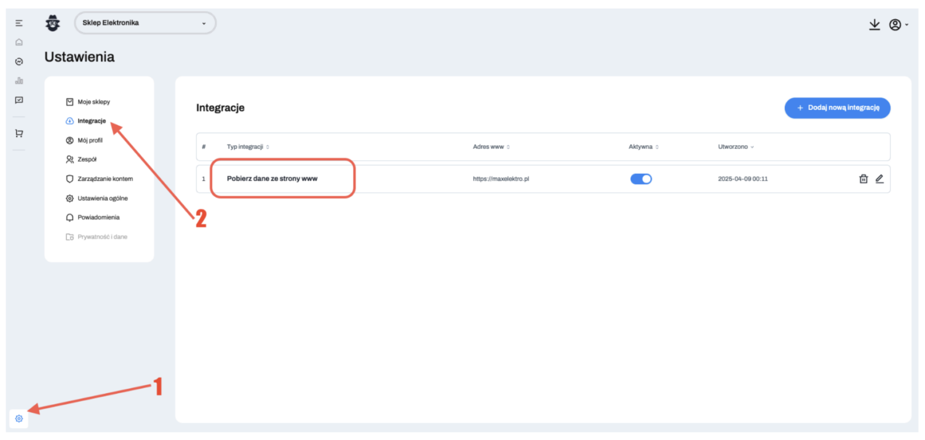Click the hamburger menu icon in sidebar
Image resolution: width=925 pixels, height=440 pixels.
click(x=19, y=23)
